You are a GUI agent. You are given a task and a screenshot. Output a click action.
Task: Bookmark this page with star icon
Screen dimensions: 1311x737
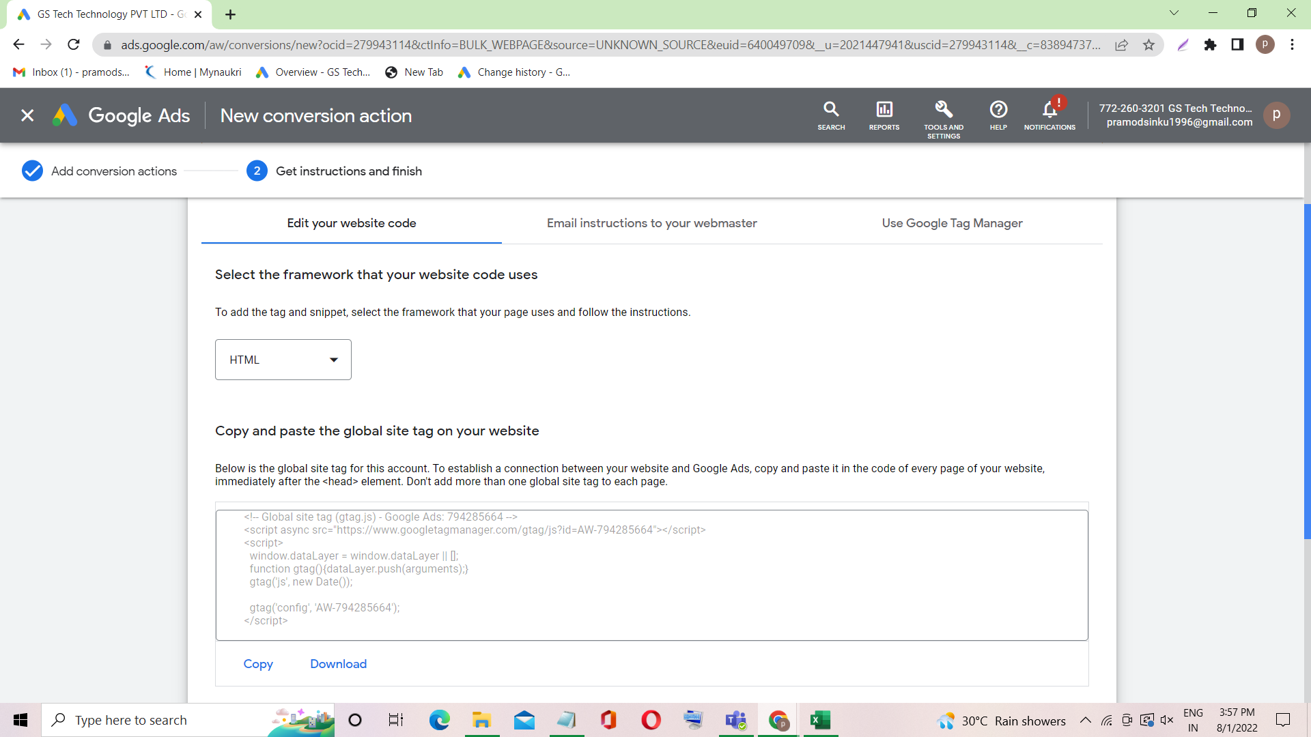[x=1149, y=45]
